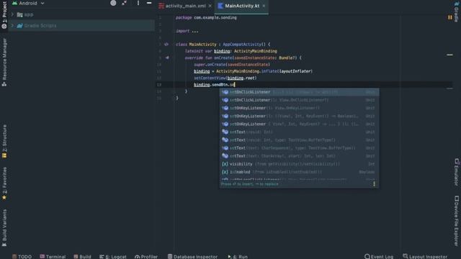Select setText CharArray start len suggestion
The height and width of the screenshot is (259, 461).
300,156
